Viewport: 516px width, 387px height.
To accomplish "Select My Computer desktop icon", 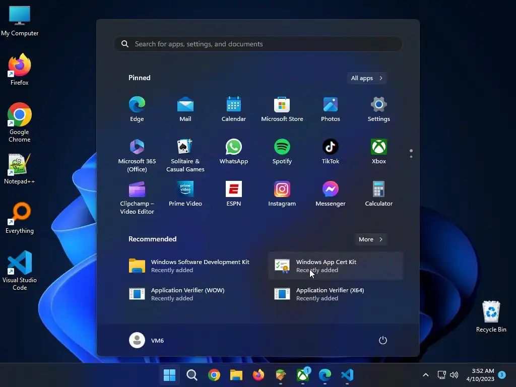I will coord(20,21).
